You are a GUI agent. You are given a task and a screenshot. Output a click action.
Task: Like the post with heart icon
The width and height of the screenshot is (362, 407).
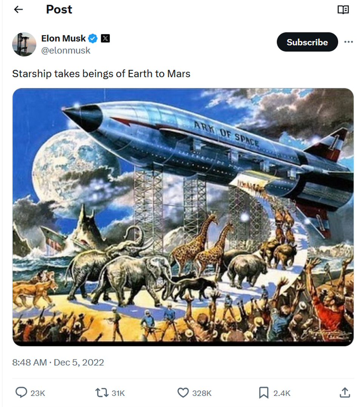click(183, 393)
